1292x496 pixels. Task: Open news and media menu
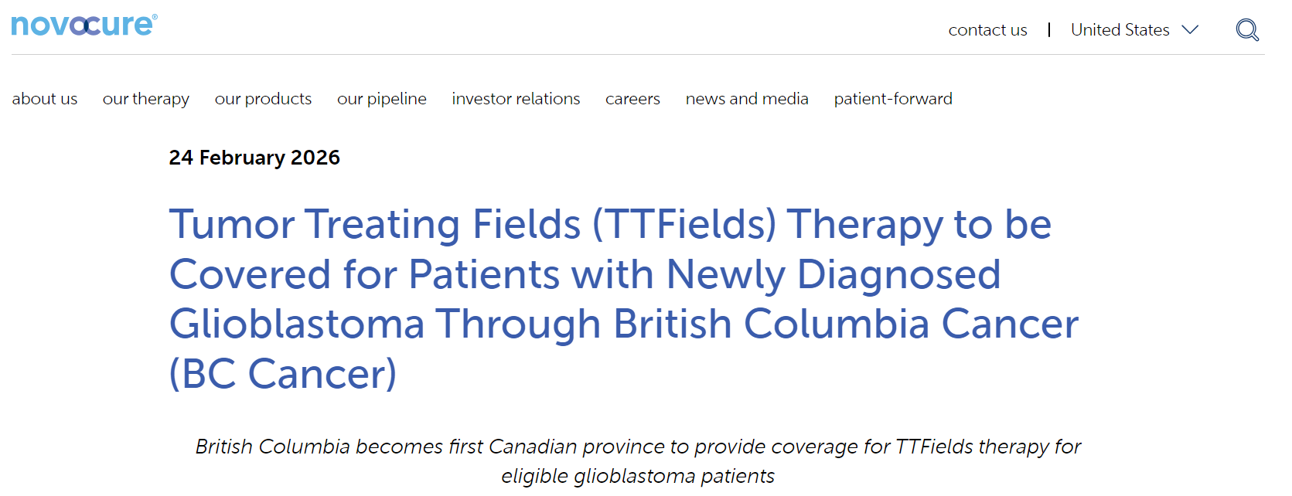(x=747, y=99)
